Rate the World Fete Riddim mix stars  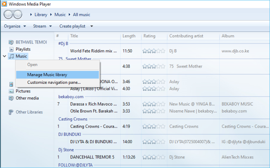(153, 51)
